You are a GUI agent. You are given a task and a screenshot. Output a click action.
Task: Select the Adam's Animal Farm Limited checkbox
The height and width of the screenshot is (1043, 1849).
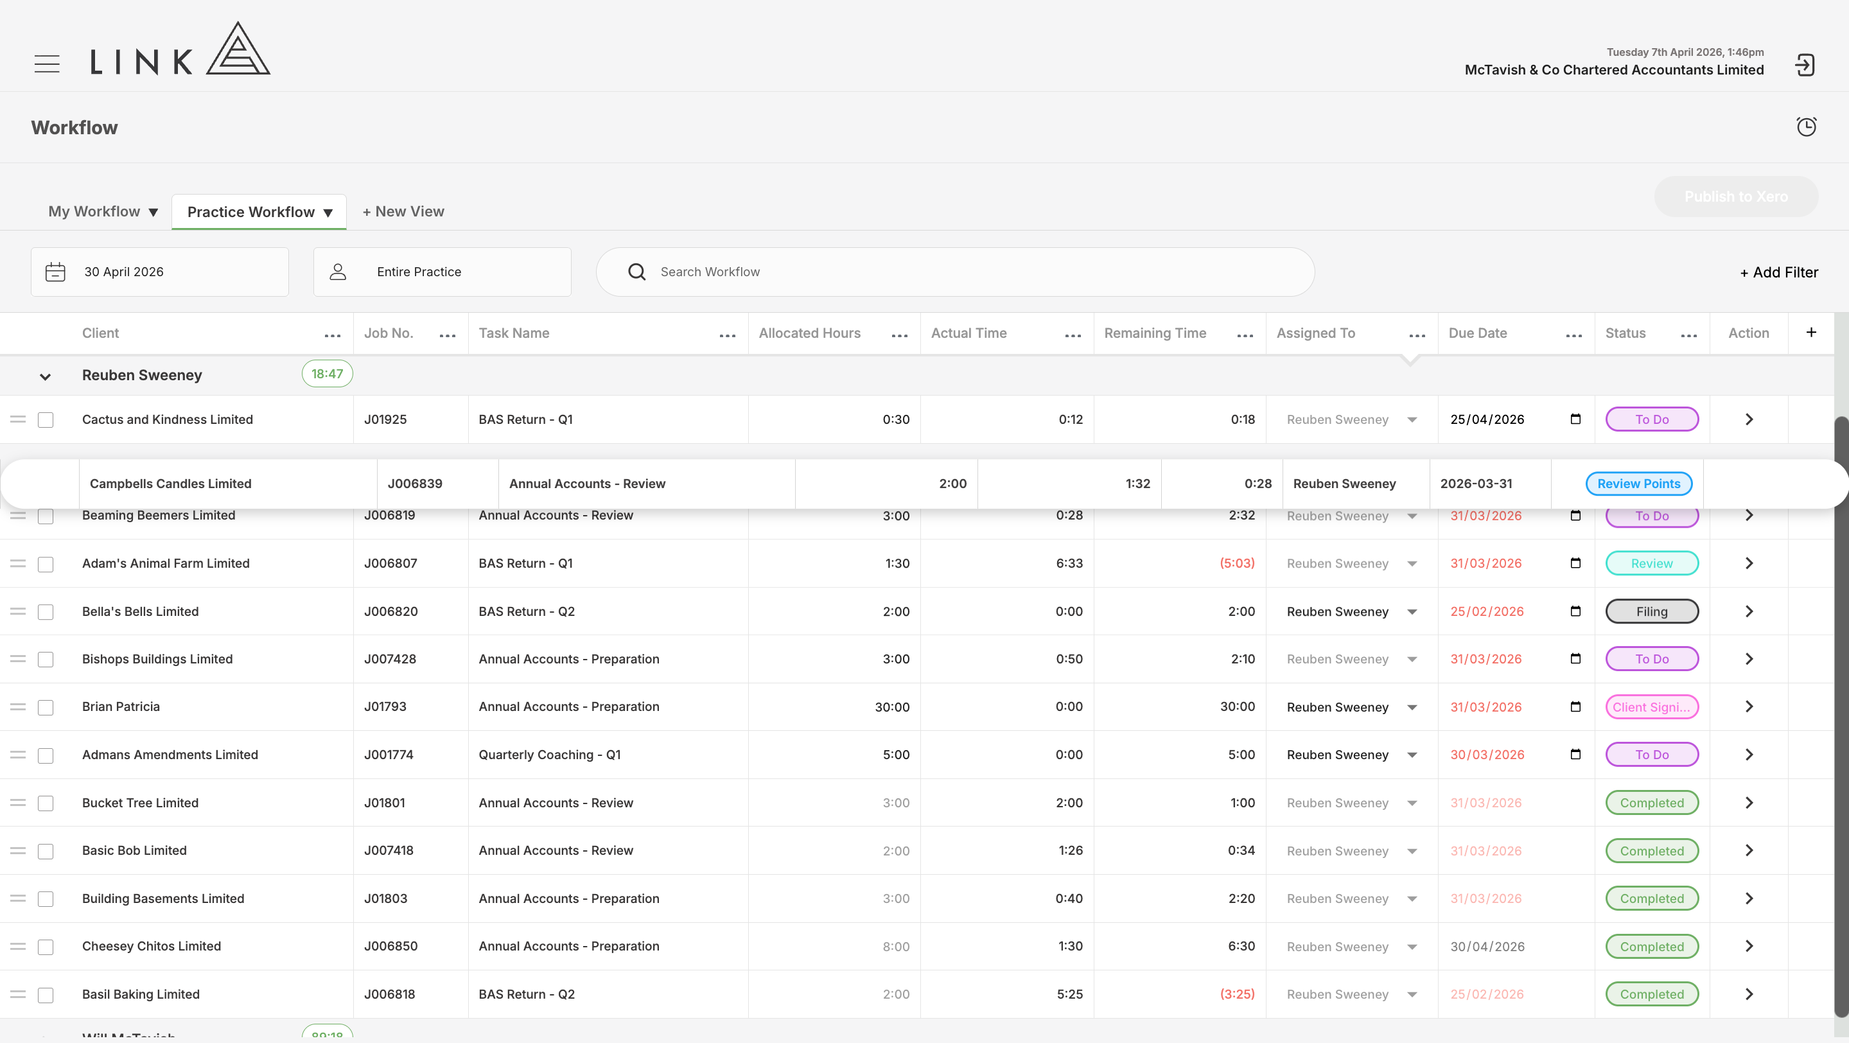click(46, 565)
